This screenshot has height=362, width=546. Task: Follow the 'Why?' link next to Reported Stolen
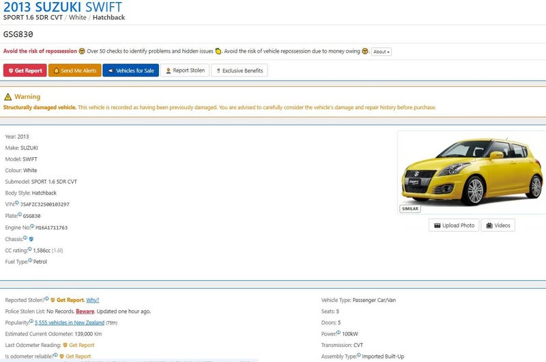[x=92, y=300]
